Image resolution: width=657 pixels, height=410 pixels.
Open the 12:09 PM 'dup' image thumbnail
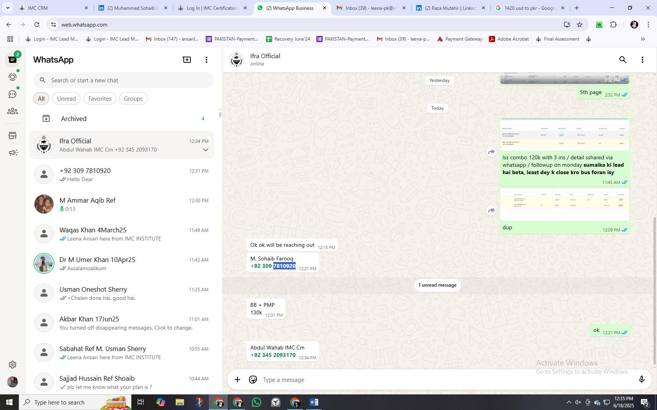[564, 205]
